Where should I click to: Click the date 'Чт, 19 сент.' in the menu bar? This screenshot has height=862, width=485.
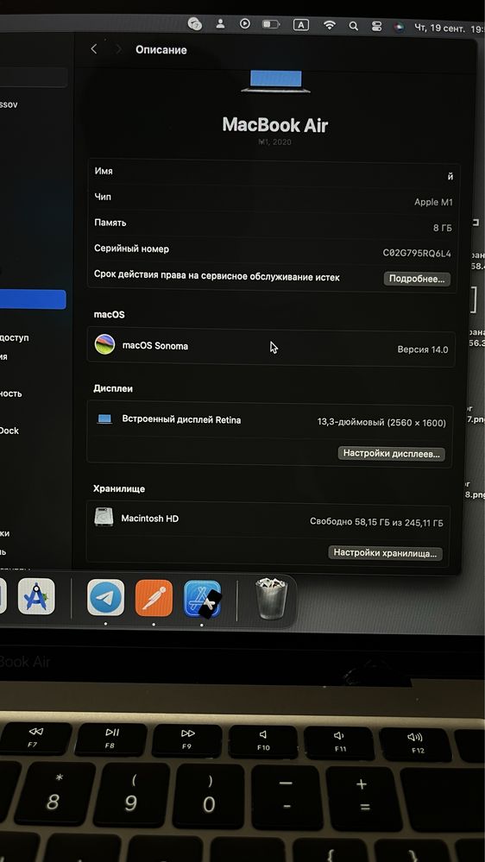pyautogui.click(x=440, y=28)
